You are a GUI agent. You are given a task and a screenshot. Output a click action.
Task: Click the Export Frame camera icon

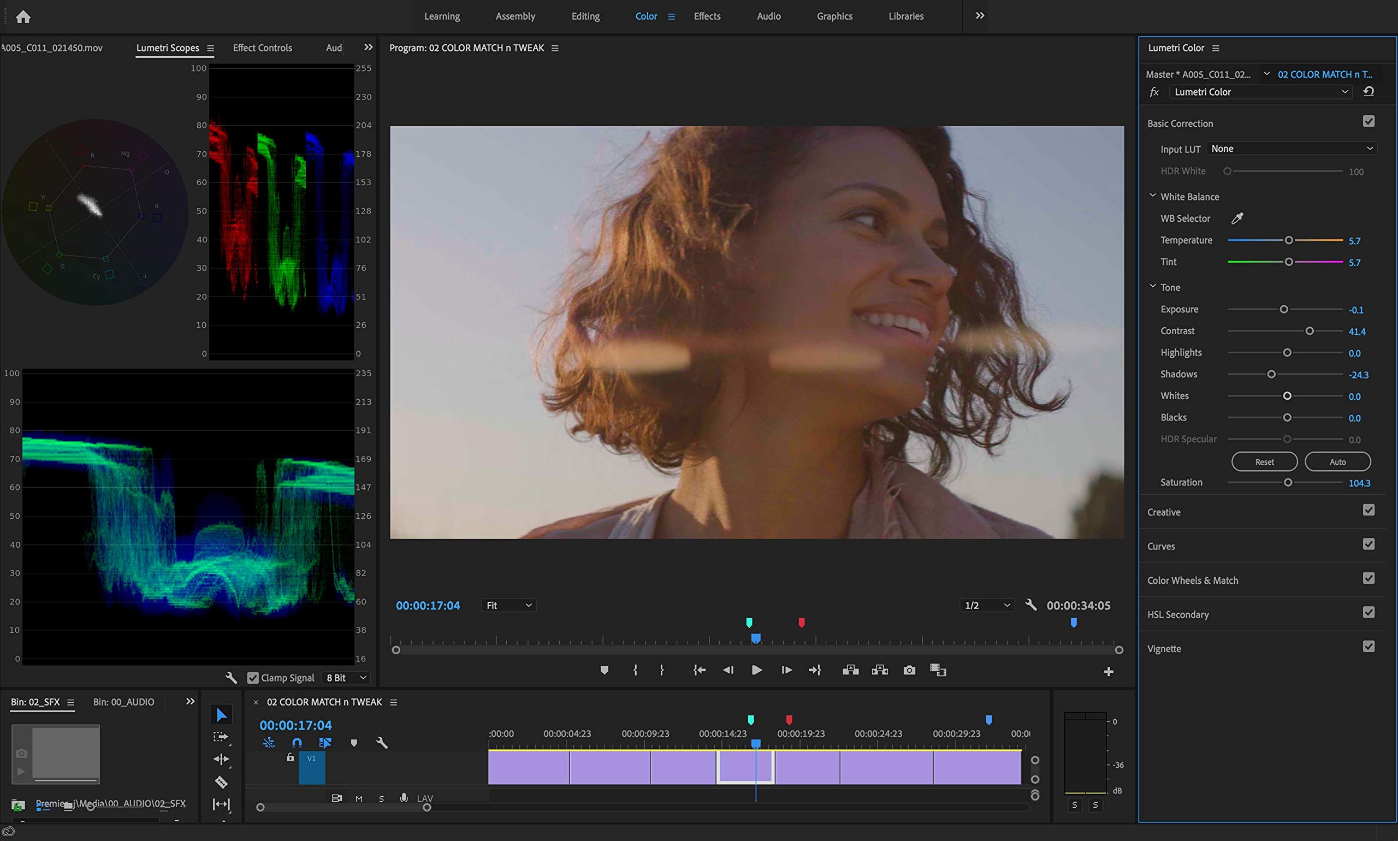[909, 670]
